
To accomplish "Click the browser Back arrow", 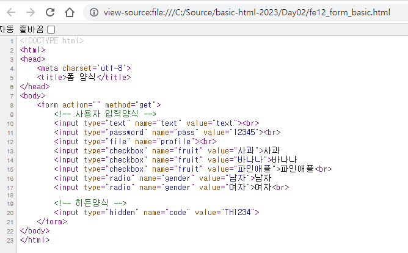I will point(11,12).
